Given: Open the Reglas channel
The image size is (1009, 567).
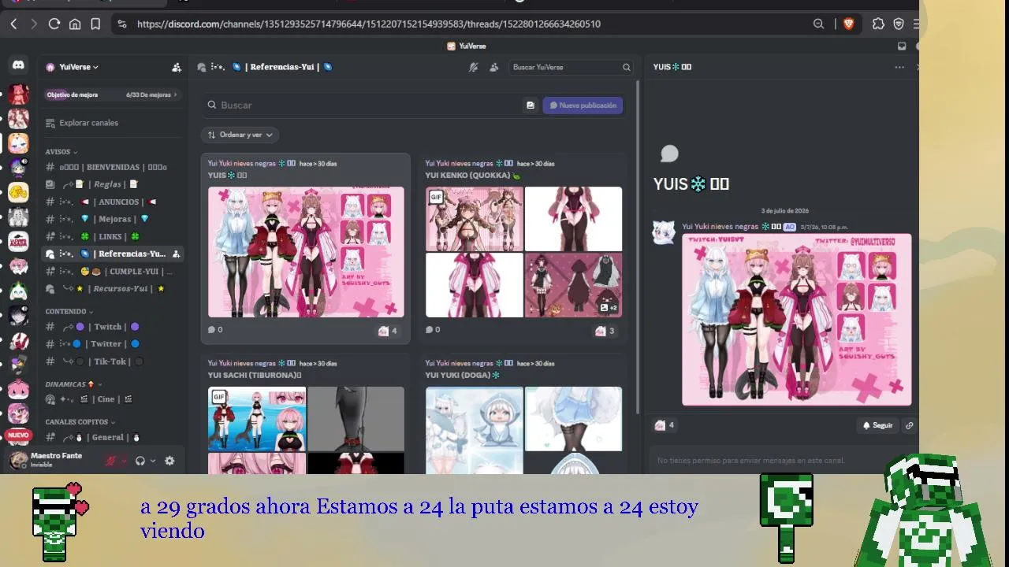Looking at the screenshot, I should [x=113, y=184].
